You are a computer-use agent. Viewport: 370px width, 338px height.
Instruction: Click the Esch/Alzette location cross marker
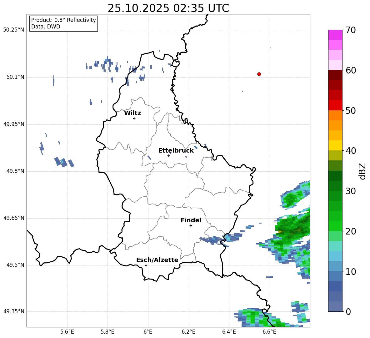146,265
